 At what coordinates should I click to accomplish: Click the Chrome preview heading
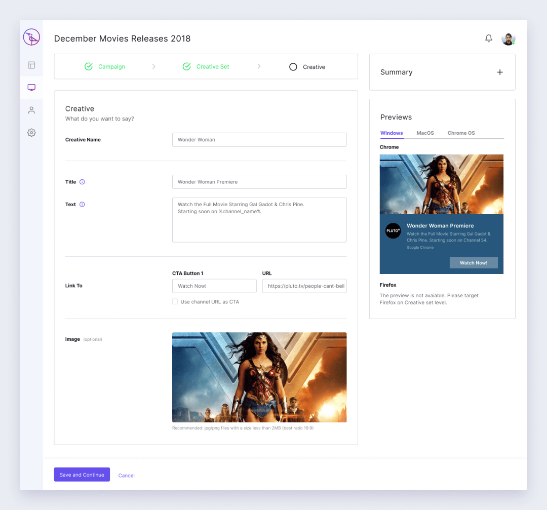coord(389,147)
